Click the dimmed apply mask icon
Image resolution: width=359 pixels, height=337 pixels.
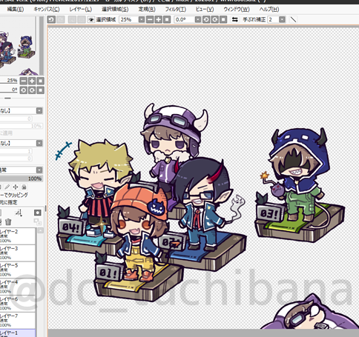point(38,222)
